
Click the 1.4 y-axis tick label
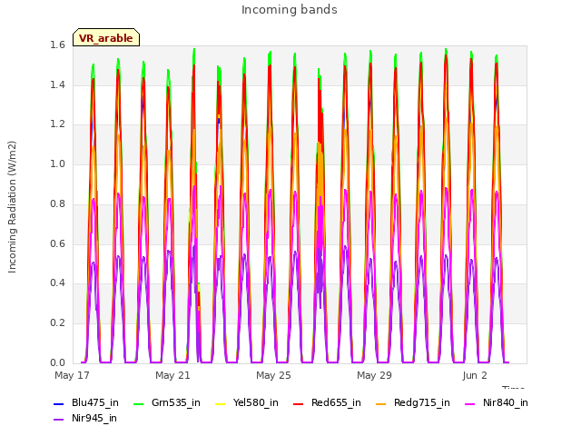coord(57,84)
